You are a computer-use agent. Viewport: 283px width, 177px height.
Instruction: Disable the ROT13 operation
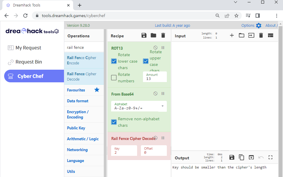click(155, 48)
